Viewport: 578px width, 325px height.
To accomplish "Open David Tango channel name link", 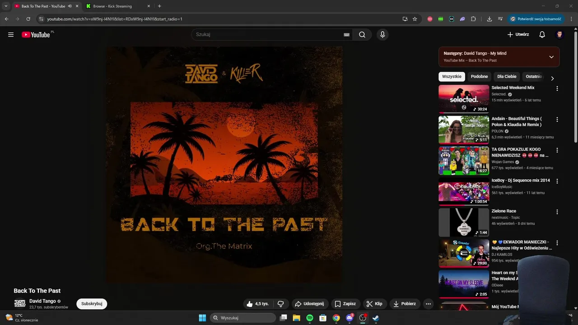I will click(x=42, y=301).
